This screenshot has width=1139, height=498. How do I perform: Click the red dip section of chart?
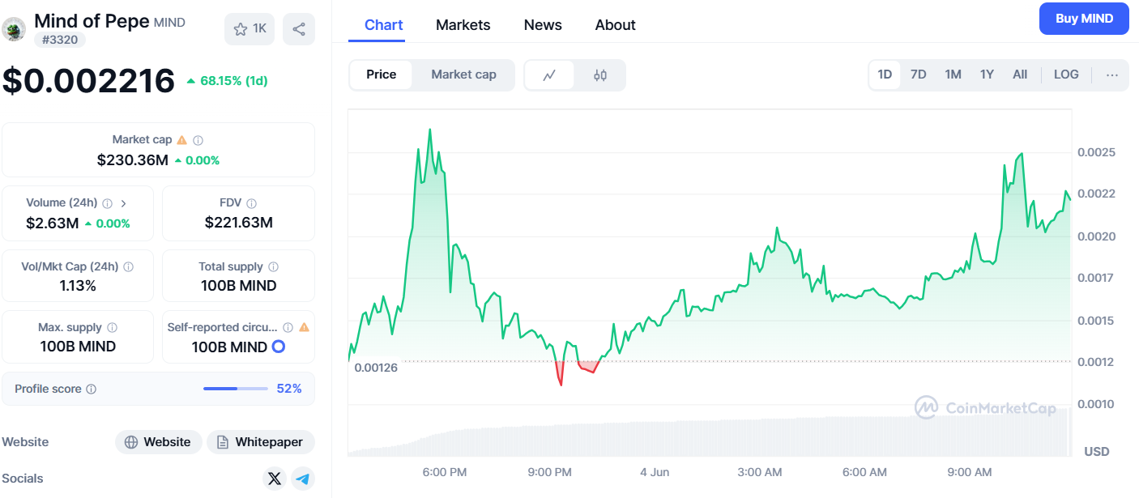pos(560,374)
